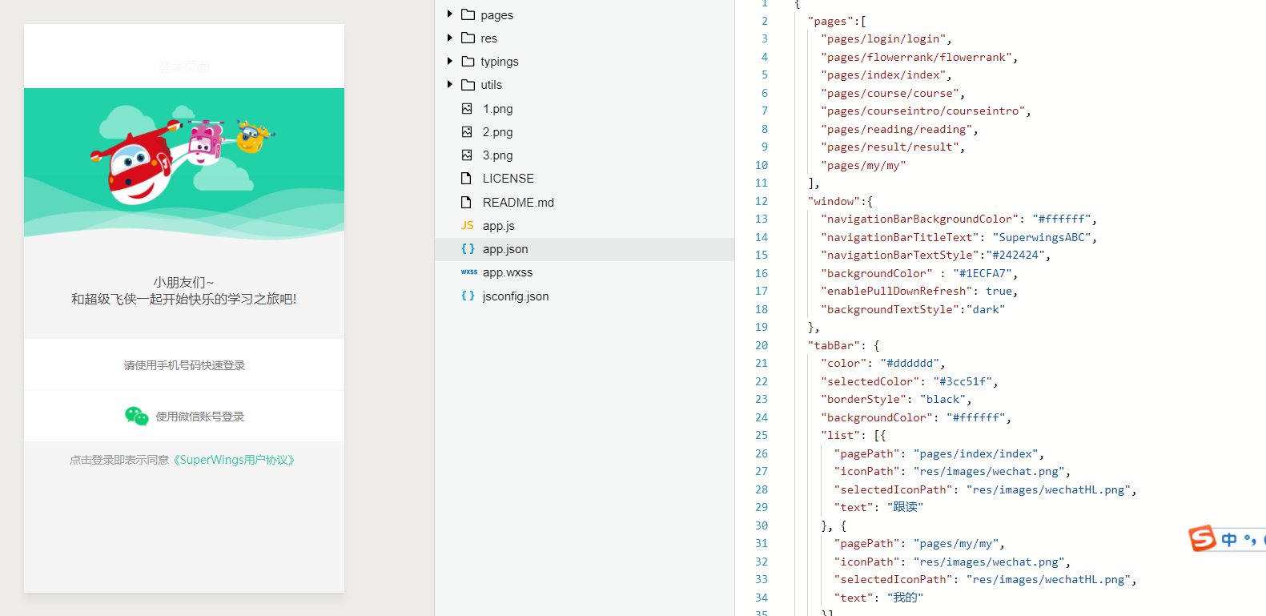
Task: Select the utils folder label
Action: (x=491, y=85)
